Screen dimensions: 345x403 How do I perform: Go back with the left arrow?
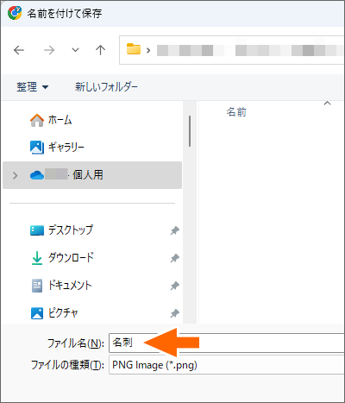pyautogui.click(x=19, y=50)
